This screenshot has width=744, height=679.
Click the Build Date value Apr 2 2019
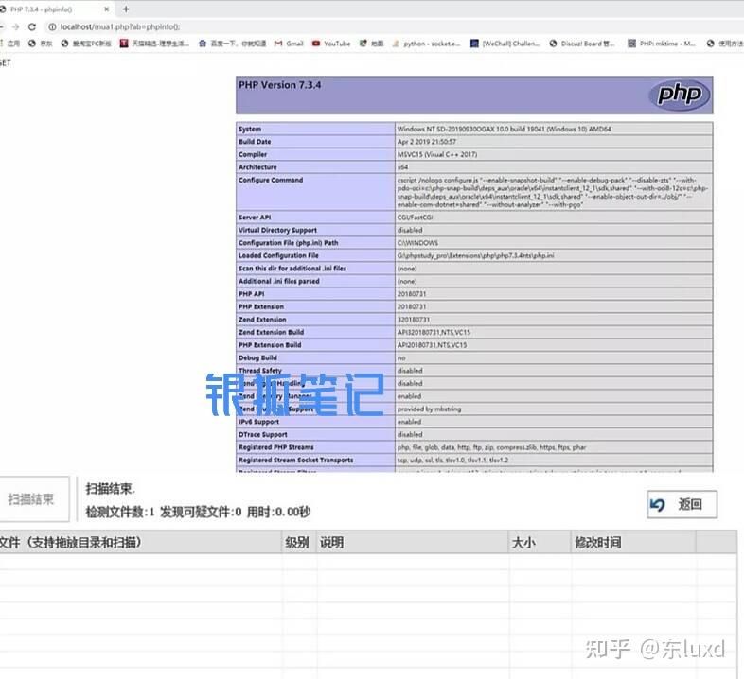(427, 142)
